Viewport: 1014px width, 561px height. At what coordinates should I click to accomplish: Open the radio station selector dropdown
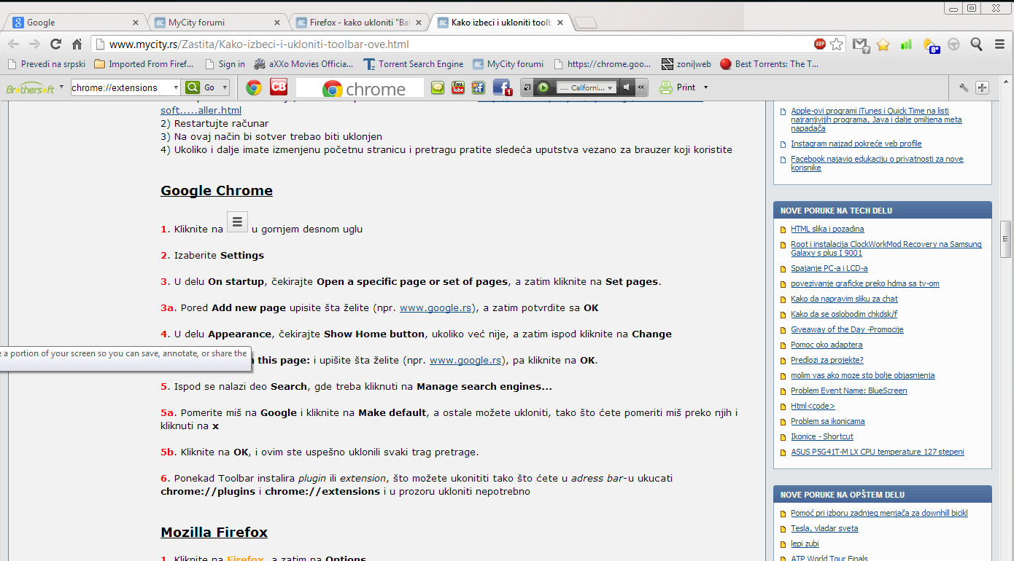(x=611, y=87)
